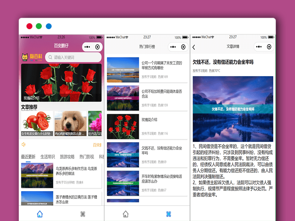Select the home icon in 百变鹏仔 bottom navigation
295x221 pixels.
[x=39, y=213]
